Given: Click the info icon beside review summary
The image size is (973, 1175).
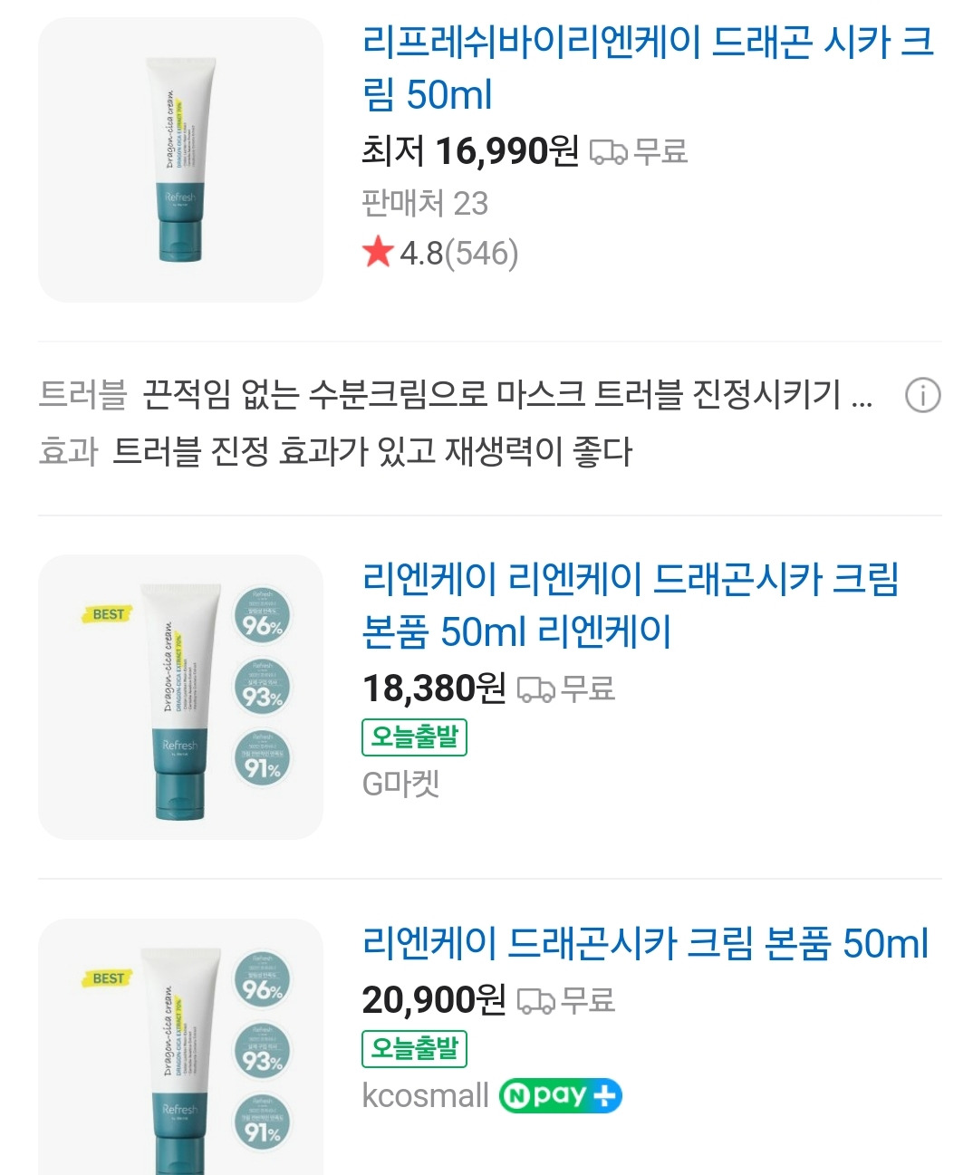Looking at the screenshot, I should [x=922, y=396].
